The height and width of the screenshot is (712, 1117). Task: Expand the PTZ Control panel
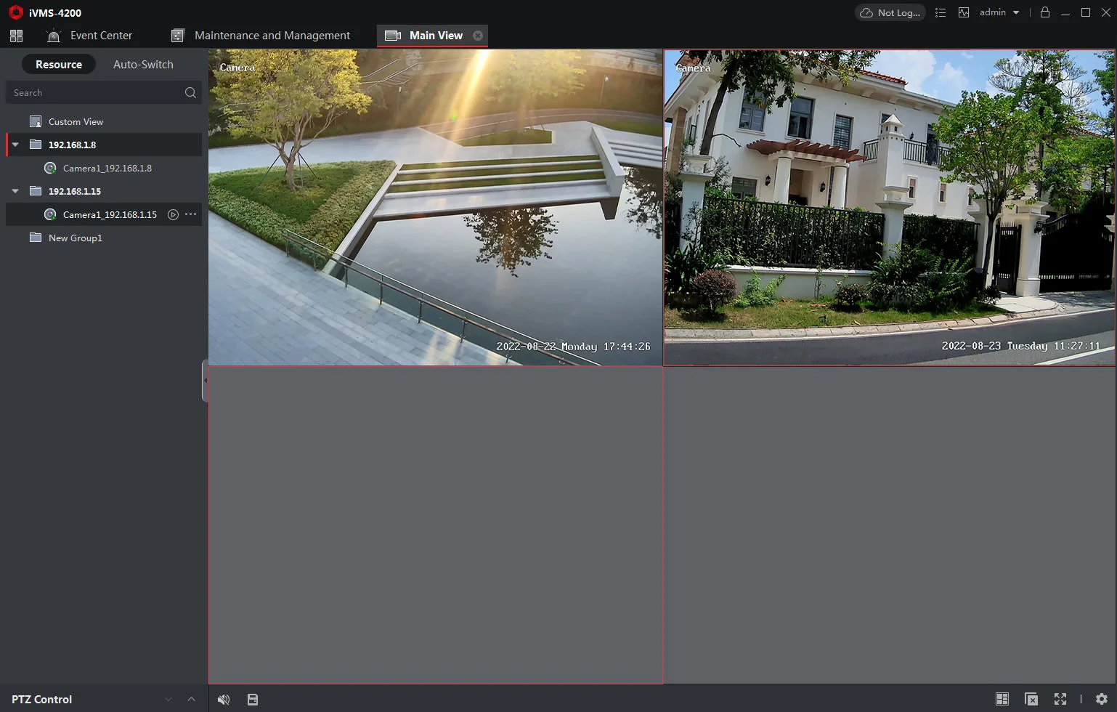coord(191,699)
